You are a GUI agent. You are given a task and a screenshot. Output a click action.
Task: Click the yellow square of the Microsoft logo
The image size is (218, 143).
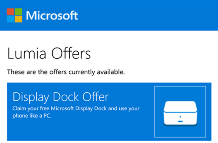click(19, 19)
